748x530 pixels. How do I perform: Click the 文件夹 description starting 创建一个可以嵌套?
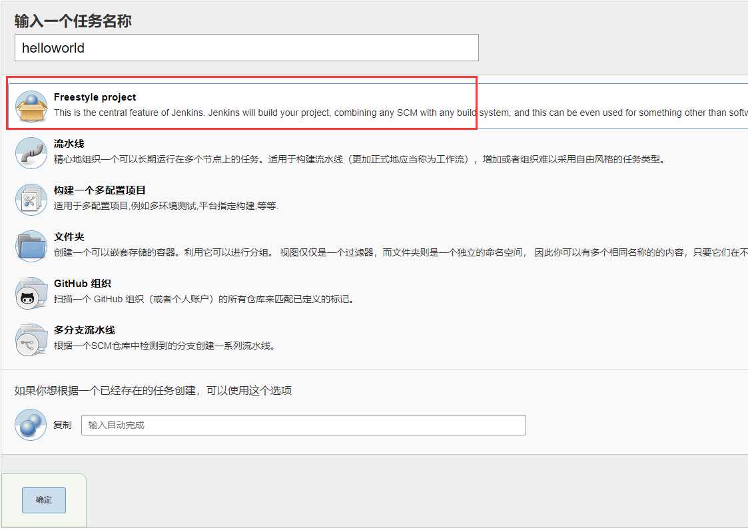pos(401,252)
